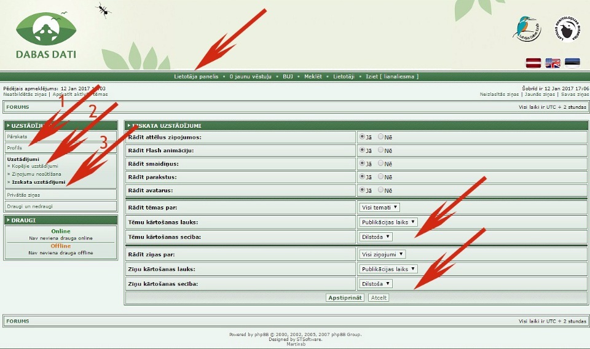
Task: Select Jā for Rādīt avatarus
Action: (362, 190)
